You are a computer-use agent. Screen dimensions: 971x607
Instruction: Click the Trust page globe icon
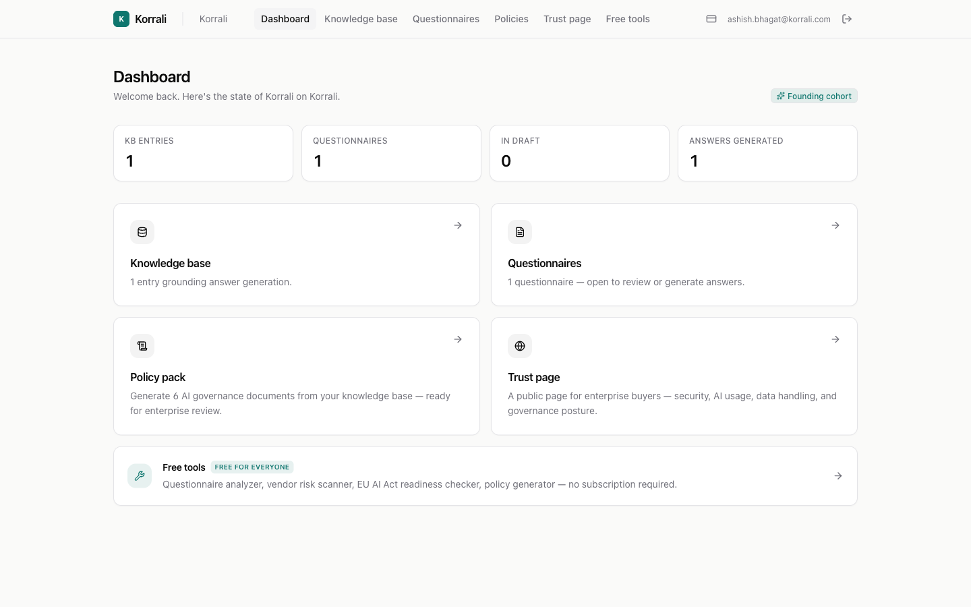click(x=520, y=346)
